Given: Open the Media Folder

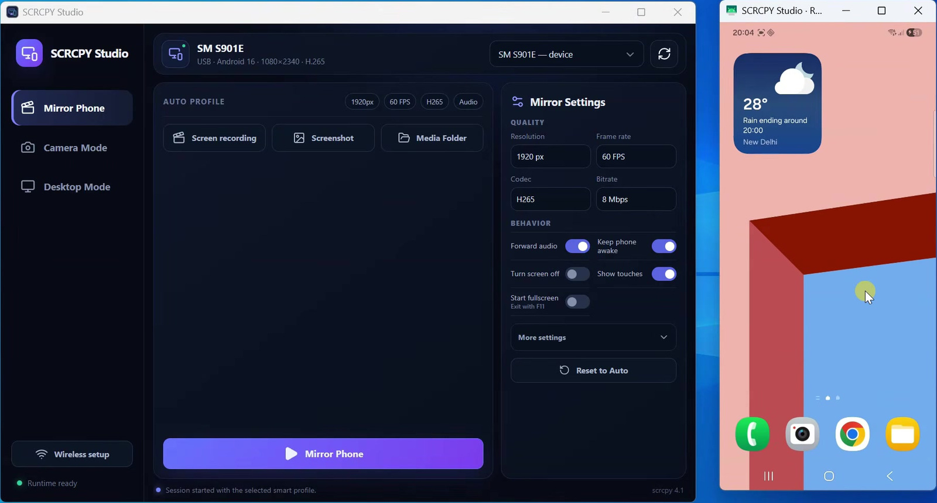Looking at the screenshot, I should pos(432,138).
